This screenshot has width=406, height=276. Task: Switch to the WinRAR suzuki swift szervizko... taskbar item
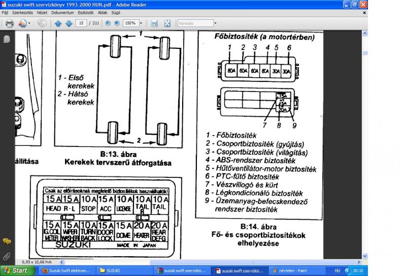click(x=182, y=270)
